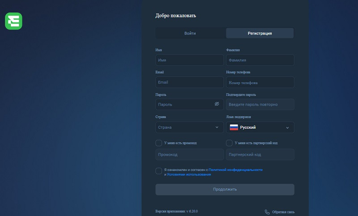Focus the Имя input field
The width and height of the screenshot is (358, 216).
tap(189, 60)
